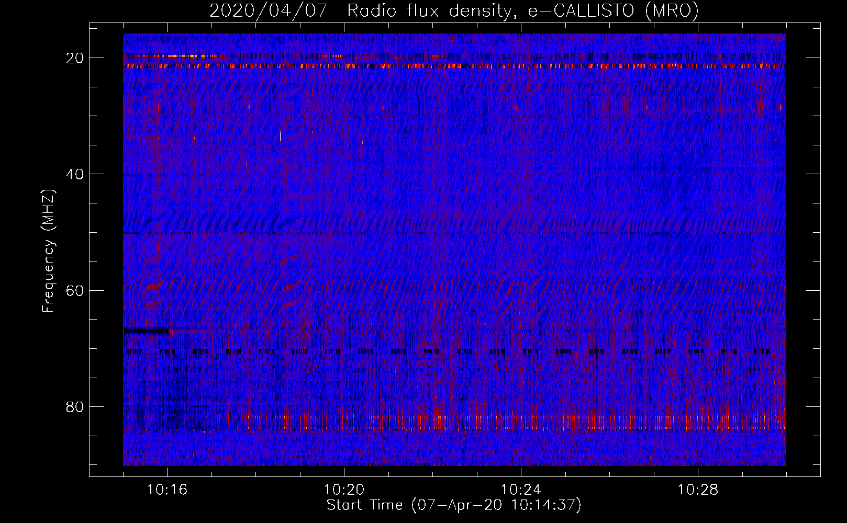Click the '10:24' time tick label
The image size is (847, 523).
[521, 490]
